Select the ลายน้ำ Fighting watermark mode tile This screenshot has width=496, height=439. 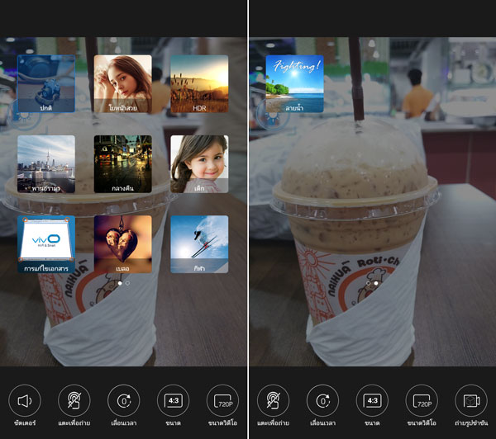click(x=294, y=83)
